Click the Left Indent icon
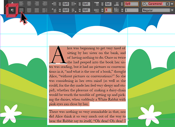Image resolution: width=175 pixels, height=127 pixels. coord(54,4)
